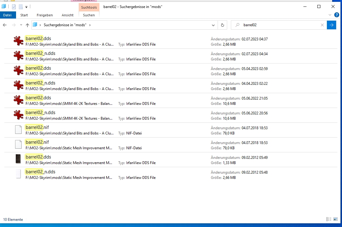Image resolution: width=342 pixels, height=227 pixels.
Task: Expand the address bar history dropdown
Action: coord(213,25)
